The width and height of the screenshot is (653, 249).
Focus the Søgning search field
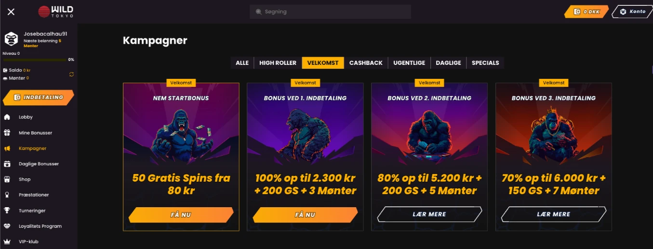coord(330,12)
